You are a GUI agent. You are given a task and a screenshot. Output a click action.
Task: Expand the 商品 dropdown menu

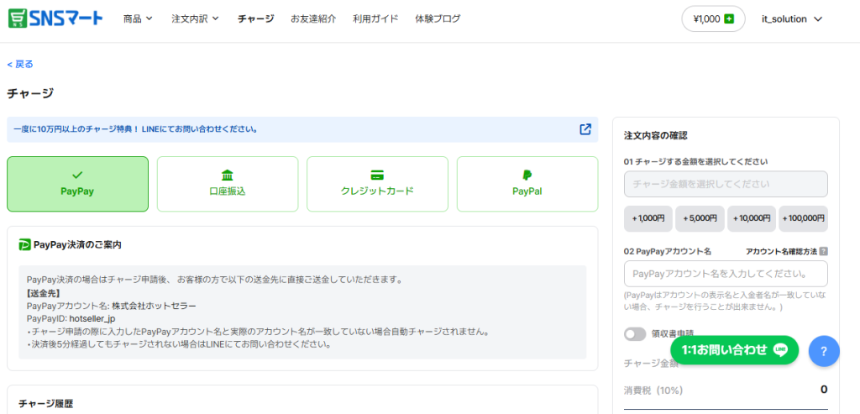139,18
